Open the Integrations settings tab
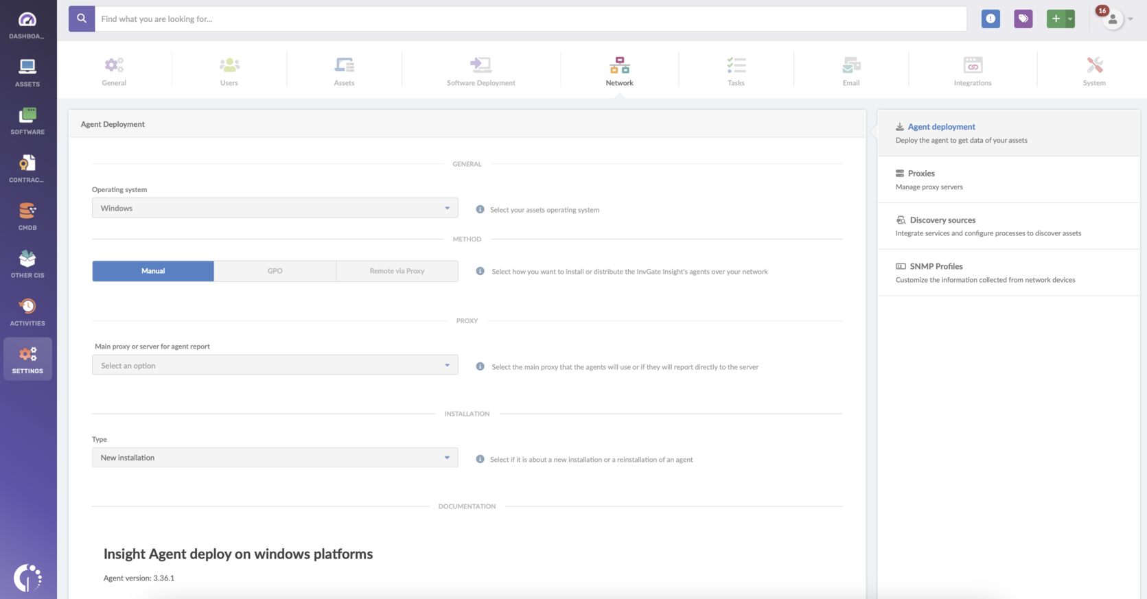The width and height of the screenshot is (1147, 599). 972,71
